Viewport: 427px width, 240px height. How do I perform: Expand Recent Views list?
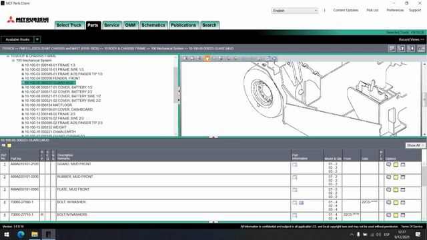(x=411, y=39)
